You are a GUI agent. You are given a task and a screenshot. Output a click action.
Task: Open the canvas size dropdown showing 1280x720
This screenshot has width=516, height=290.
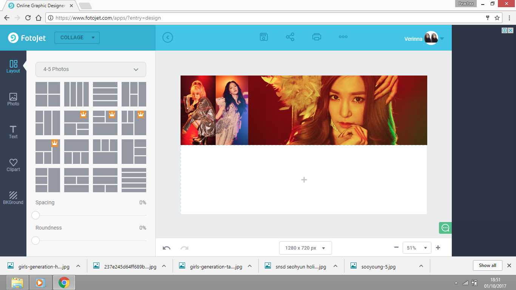point(305,248)
